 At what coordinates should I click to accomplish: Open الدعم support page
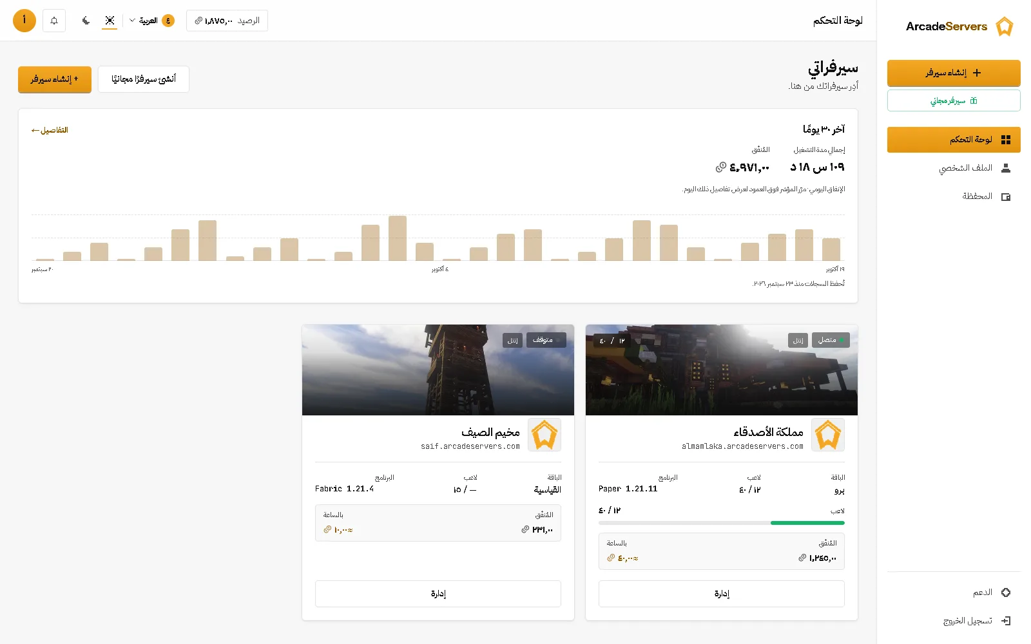954,592
